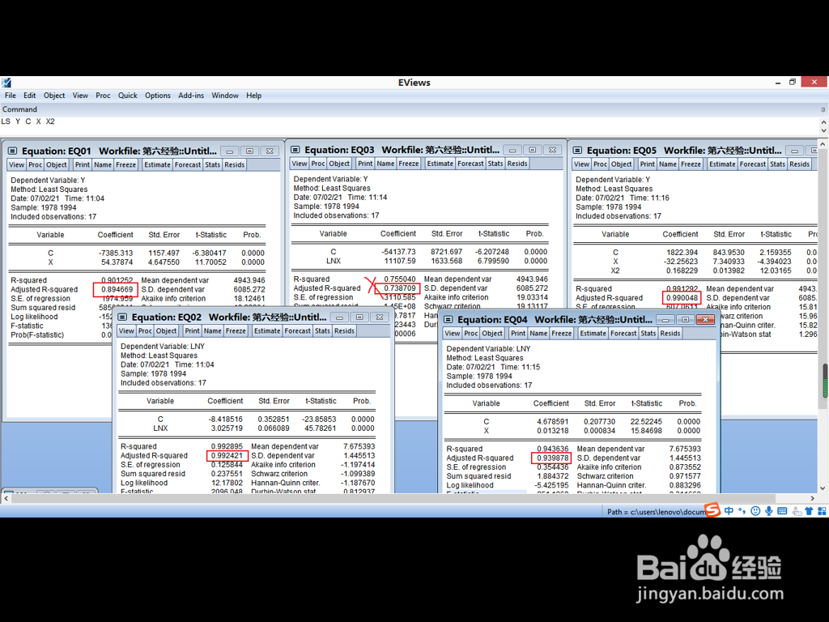The height and width of the screenshot is (622, 829).
Task: Select EQ03 LNX coefficient 11107.59
Action: click(x=400, y=262)
